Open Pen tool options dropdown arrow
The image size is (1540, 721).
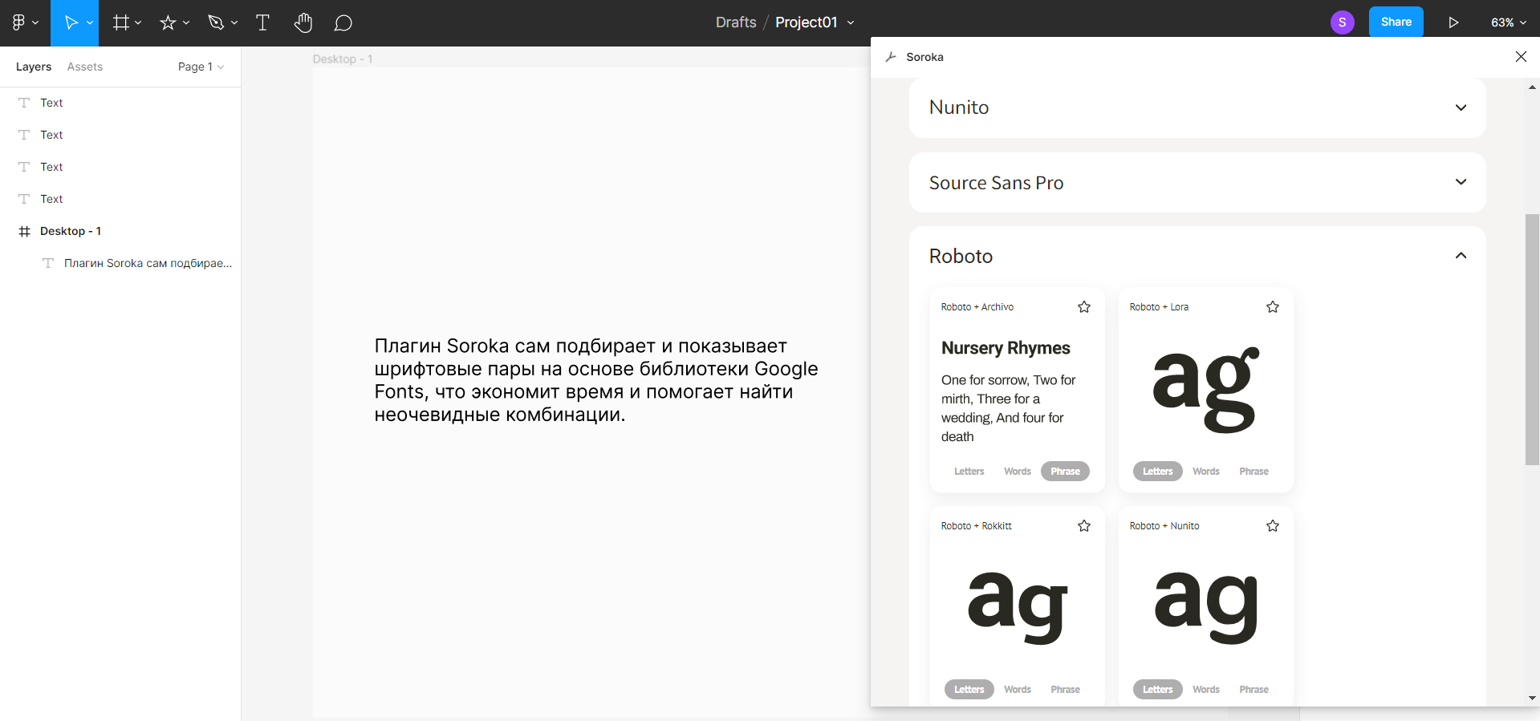tap(234, 22)
